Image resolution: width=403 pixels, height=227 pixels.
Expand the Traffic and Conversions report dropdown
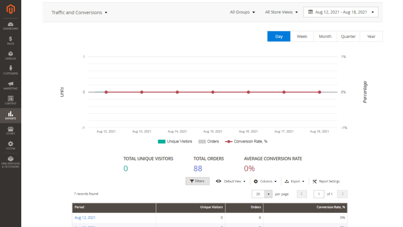click(79, 12)
